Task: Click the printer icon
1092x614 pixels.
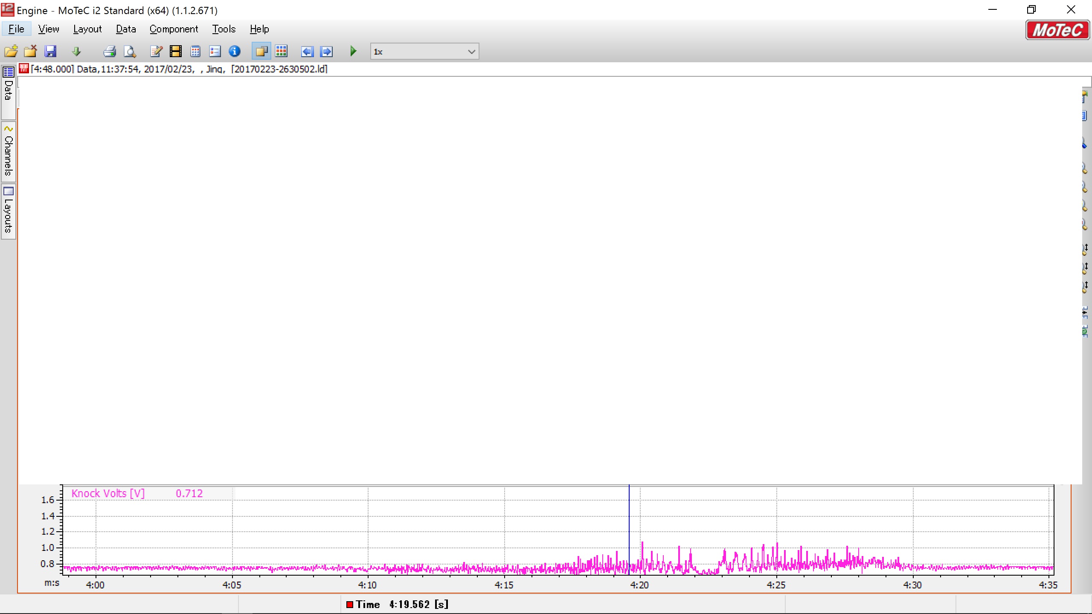Action: pos(110,52)
